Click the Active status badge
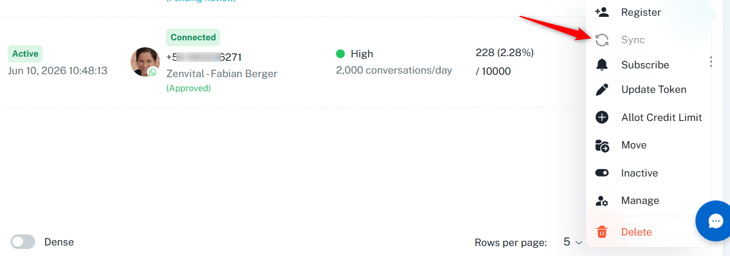The width and height of the screenshot is (730, 256). (25, 54)
